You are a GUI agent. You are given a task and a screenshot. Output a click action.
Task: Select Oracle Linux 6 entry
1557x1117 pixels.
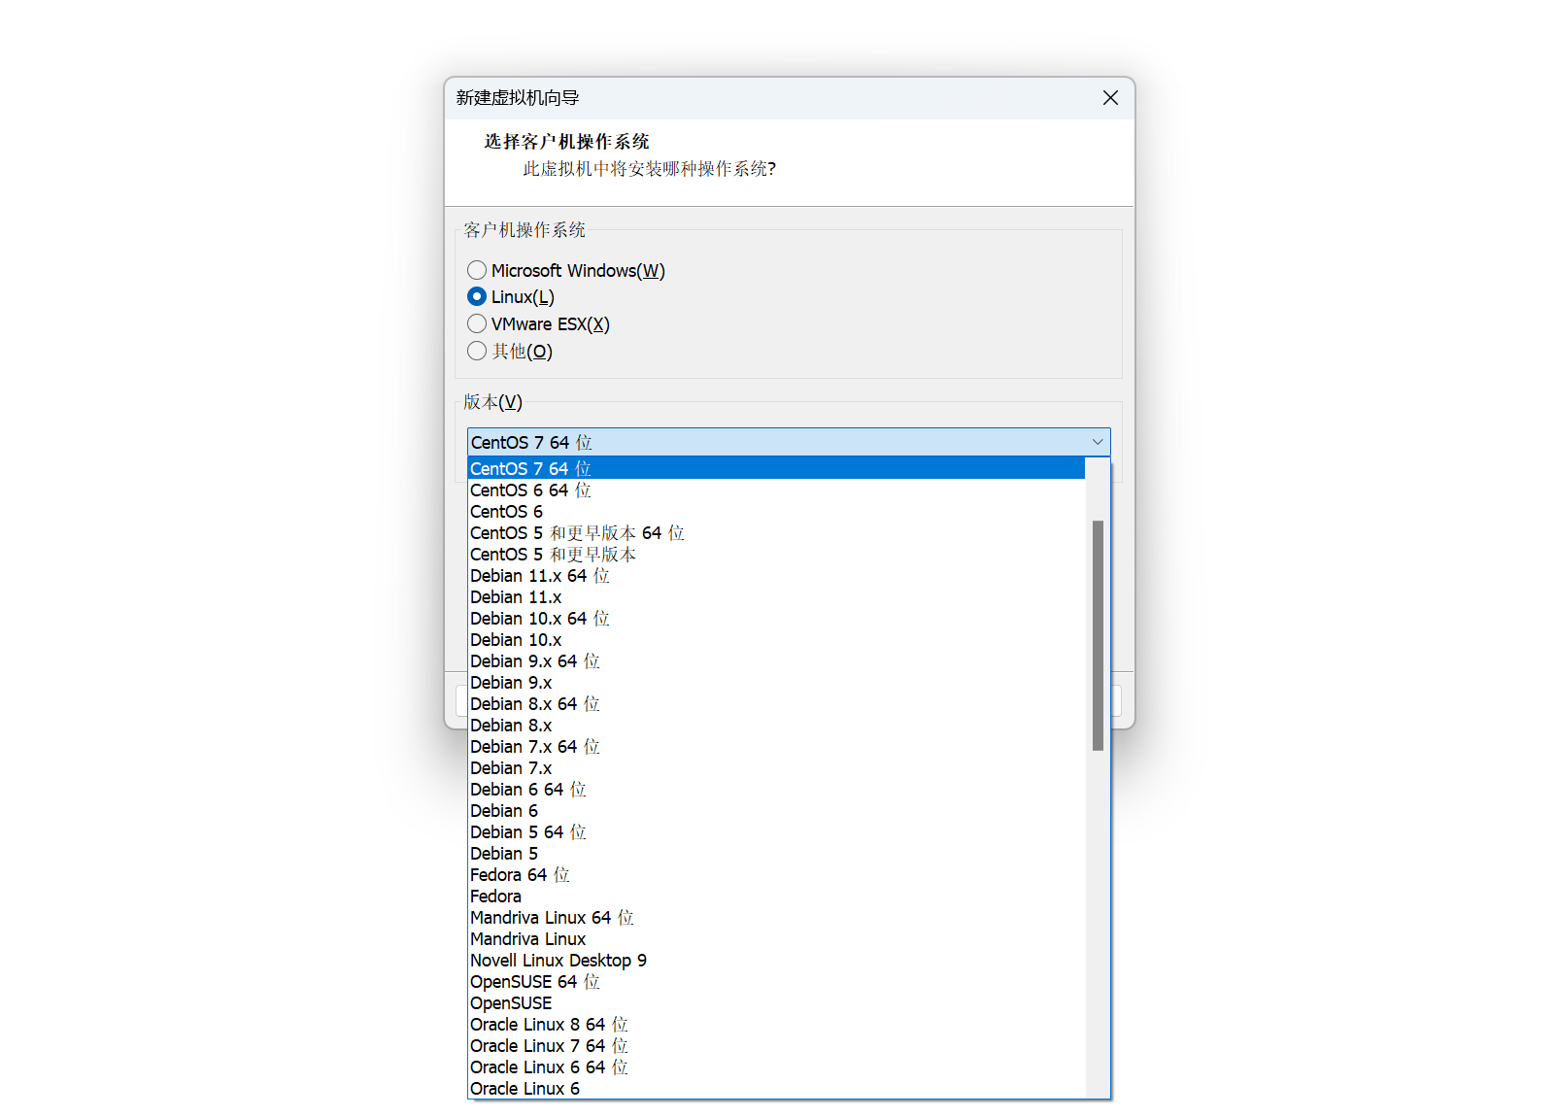(x=776, y=1088)
